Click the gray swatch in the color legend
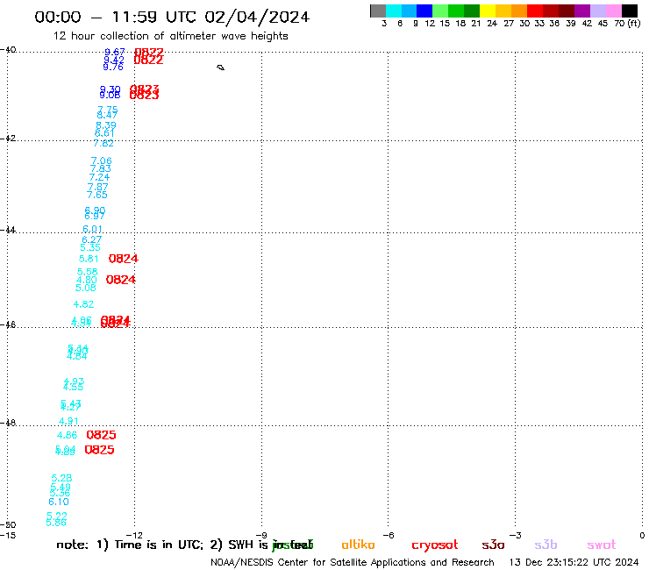 click(x=378, y=11)
